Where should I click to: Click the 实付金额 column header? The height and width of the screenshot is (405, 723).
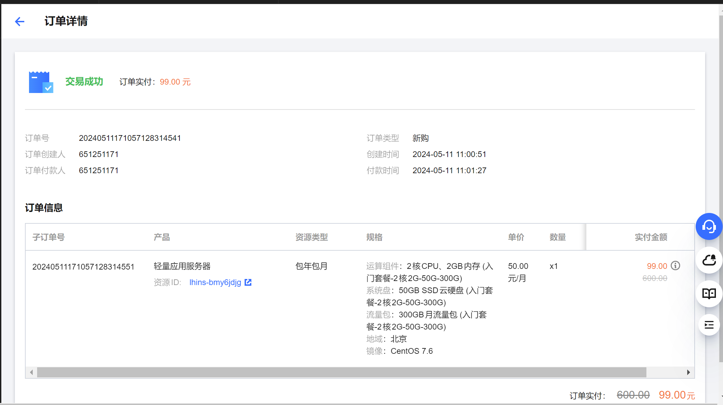(651, 237)
